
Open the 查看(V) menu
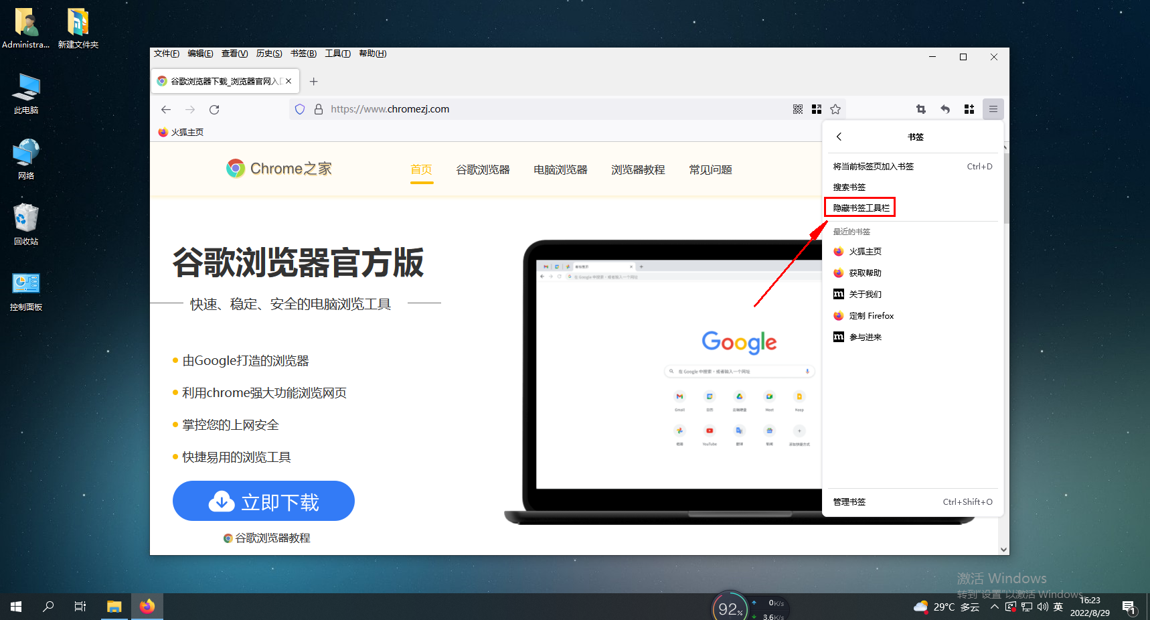click(x=234, y=54)
